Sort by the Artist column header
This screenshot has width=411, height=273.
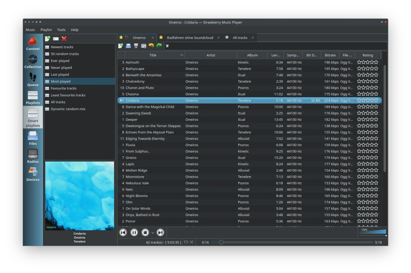[211, 55]
